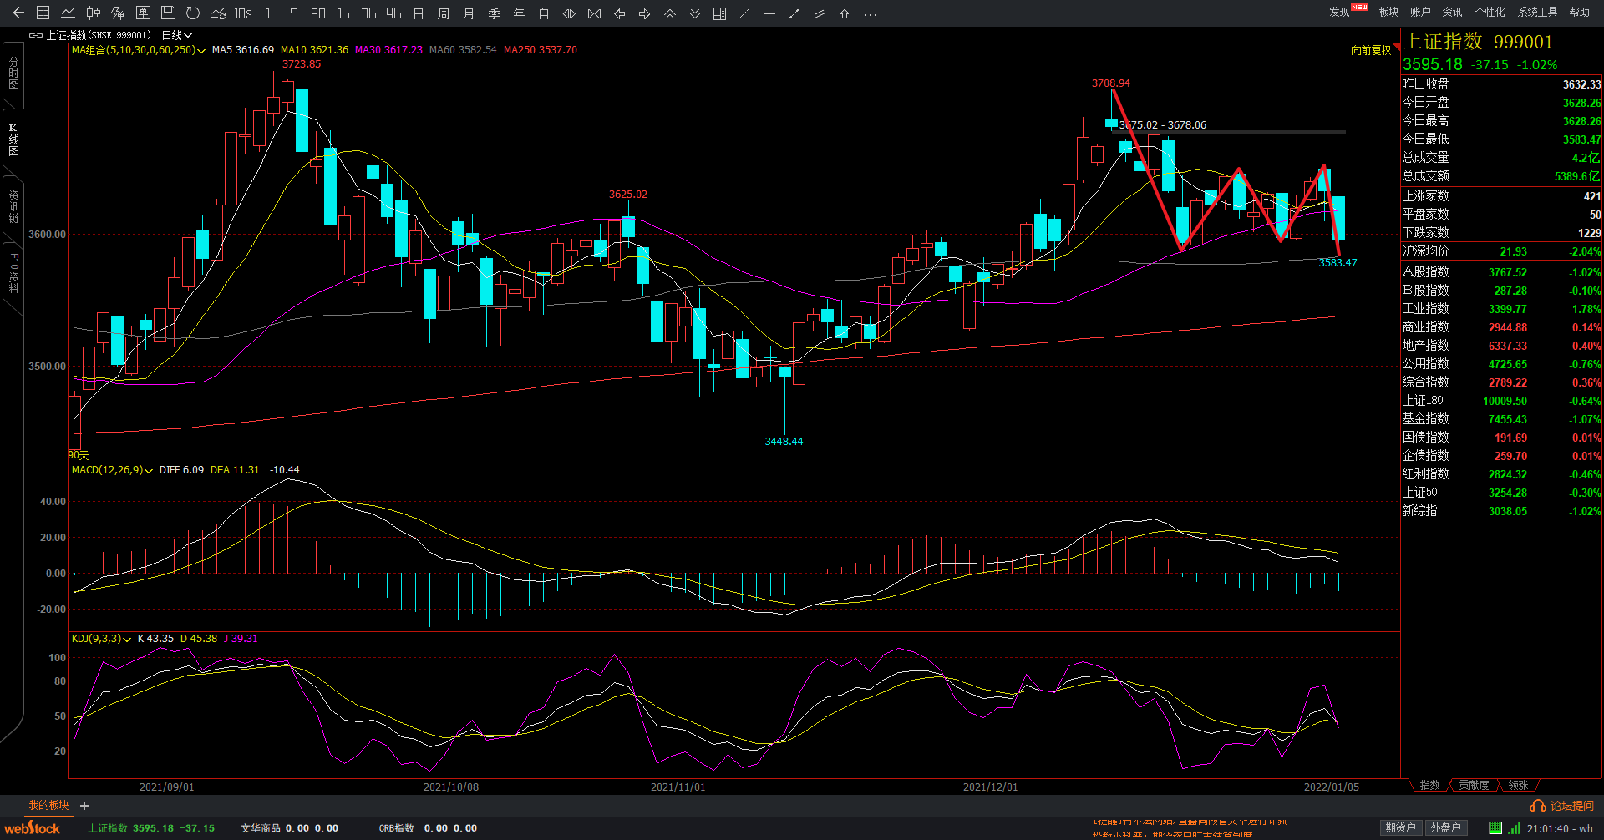The width and height of the screenshot is (1604, 840).
Task: Select the 4h period icon
Action: tap(393, 13)
